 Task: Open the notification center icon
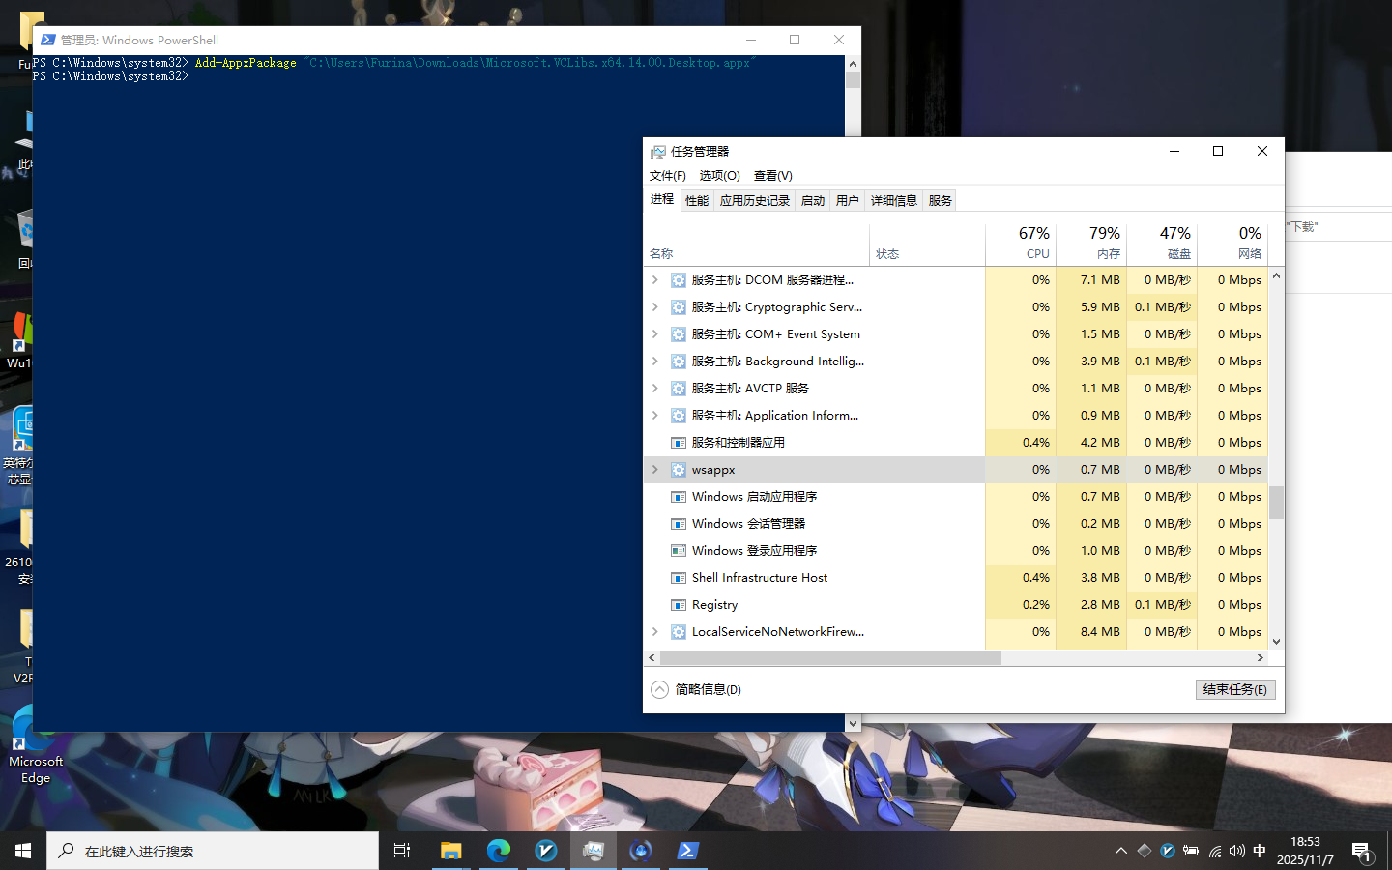coord(1361,852)
